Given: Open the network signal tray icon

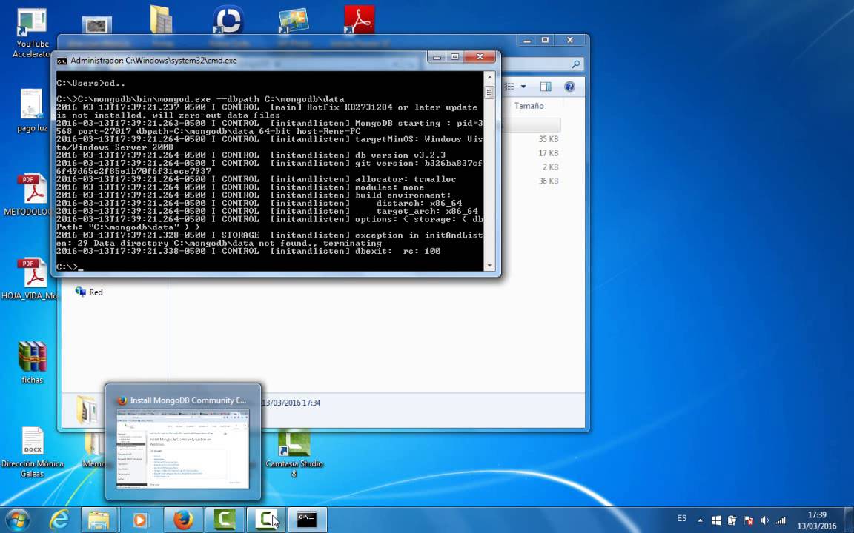Looking at the screenshot, I should 781,520.
